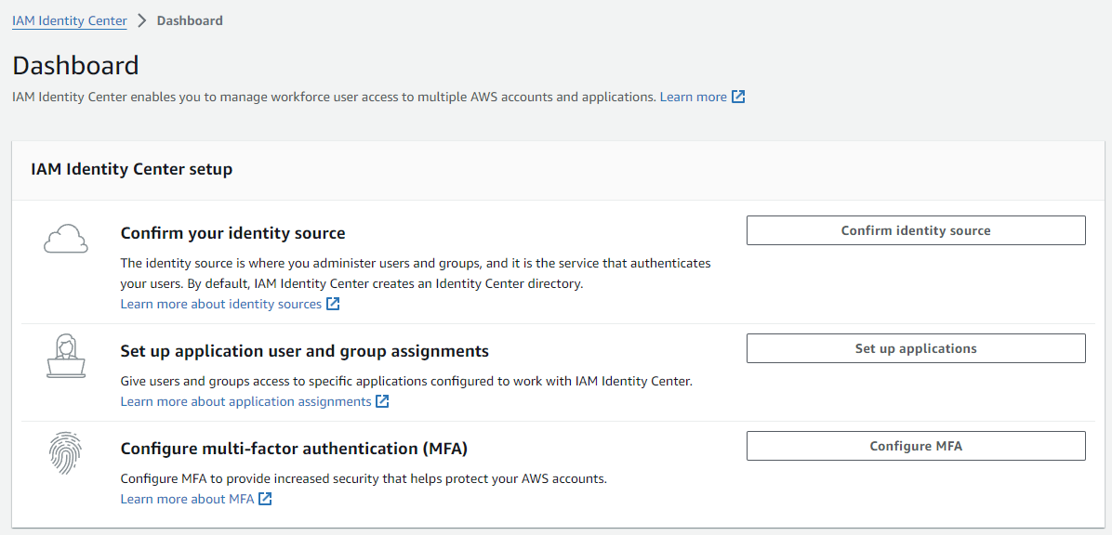
Task: Click the Confirm identity source button
Action: click(x=916, y=229)
